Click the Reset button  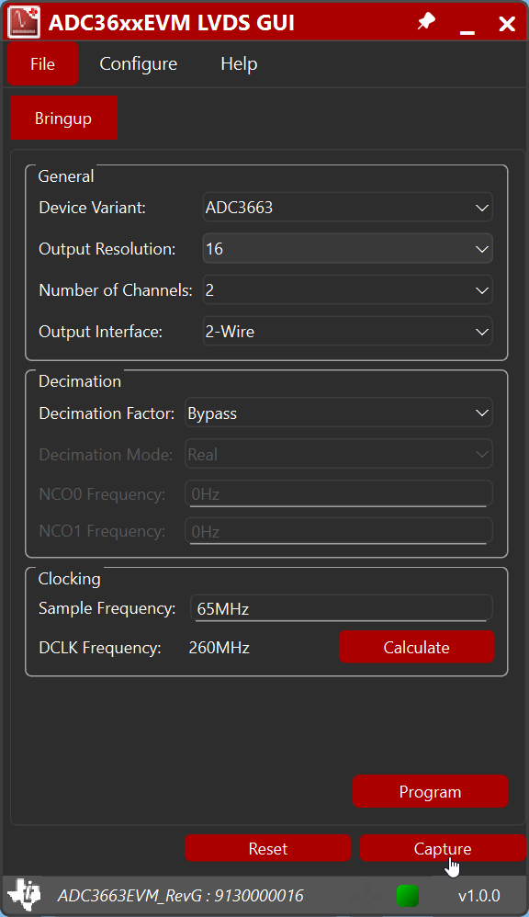[267, 847]
